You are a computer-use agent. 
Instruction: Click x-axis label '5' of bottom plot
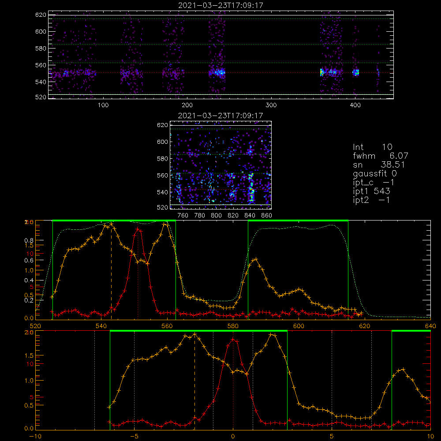pos(332,437)
